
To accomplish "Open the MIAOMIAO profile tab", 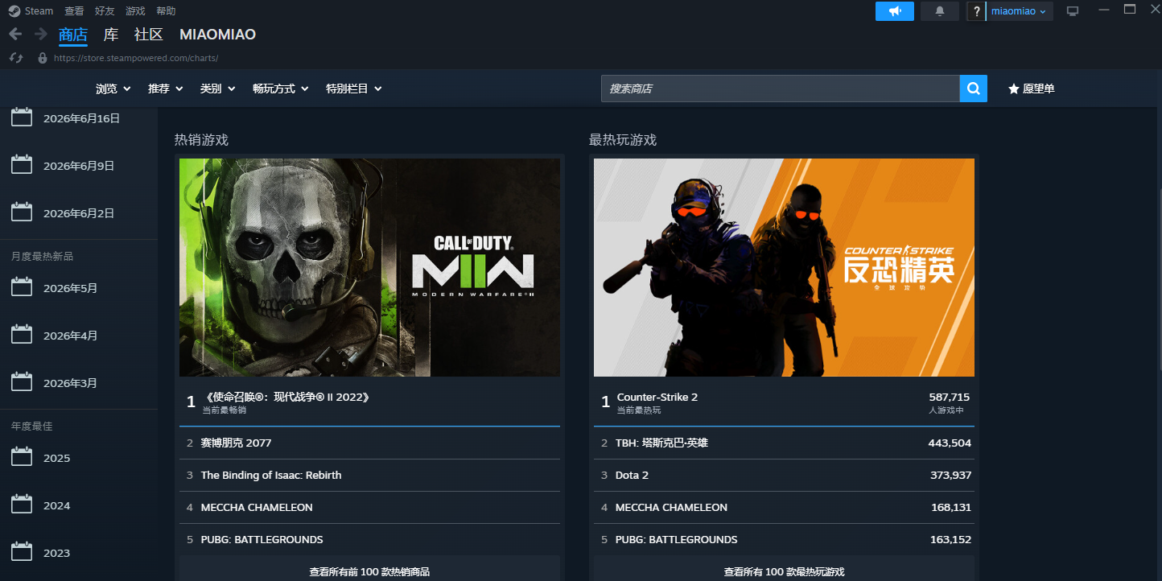I will pos(217,35).
